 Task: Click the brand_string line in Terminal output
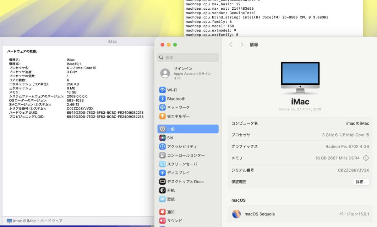tap(257, 18)
